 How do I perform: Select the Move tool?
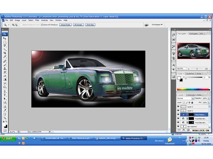5,38
